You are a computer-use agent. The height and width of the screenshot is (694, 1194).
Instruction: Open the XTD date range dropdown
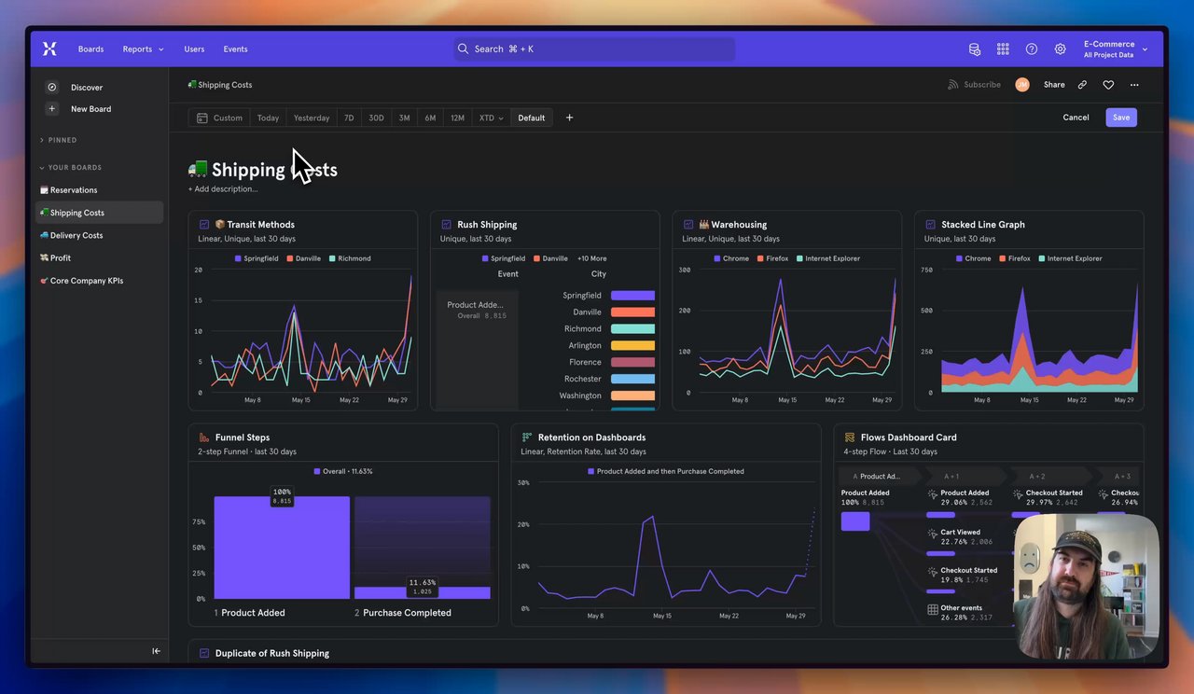coord(491,118)
